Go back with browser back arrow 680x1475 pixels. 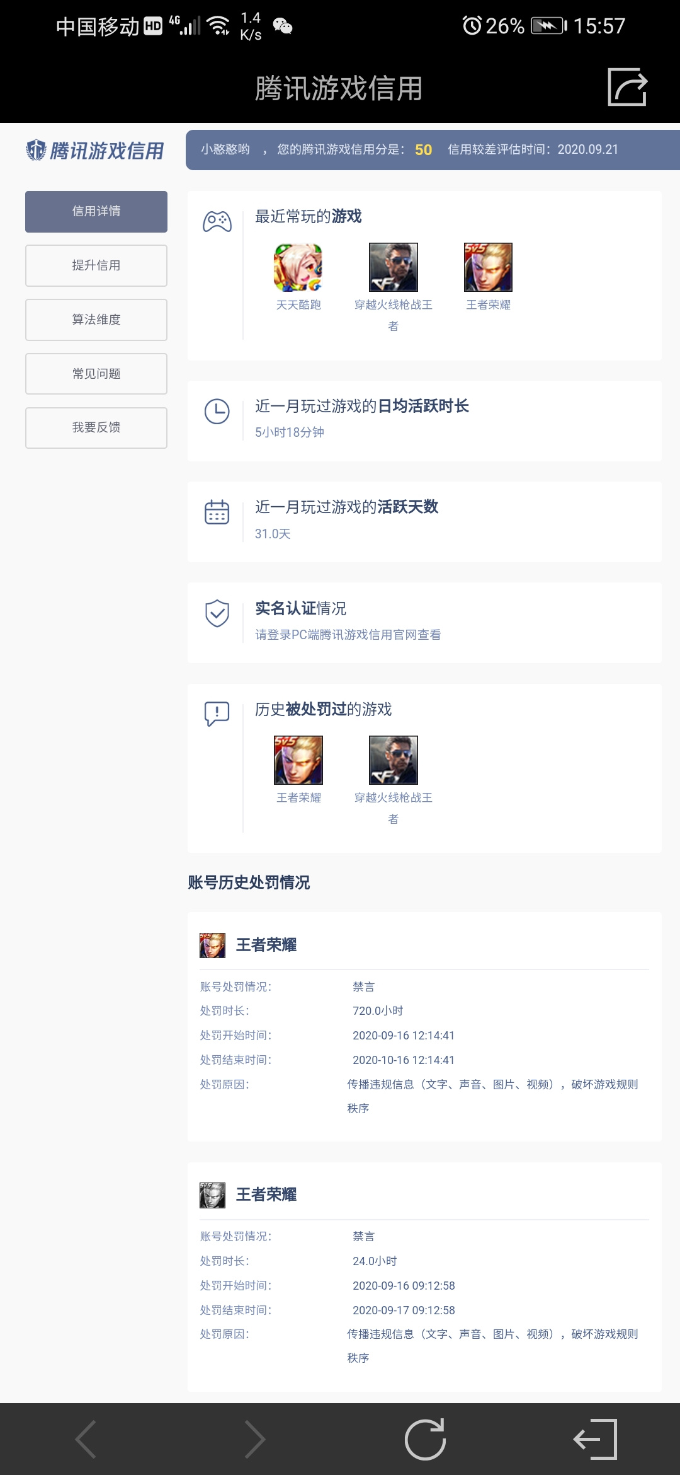(x=86, y=1439)
